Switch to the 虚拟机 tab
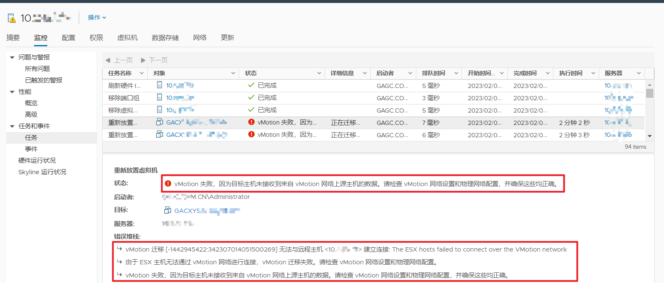664x283 pixels. point(127,37)
